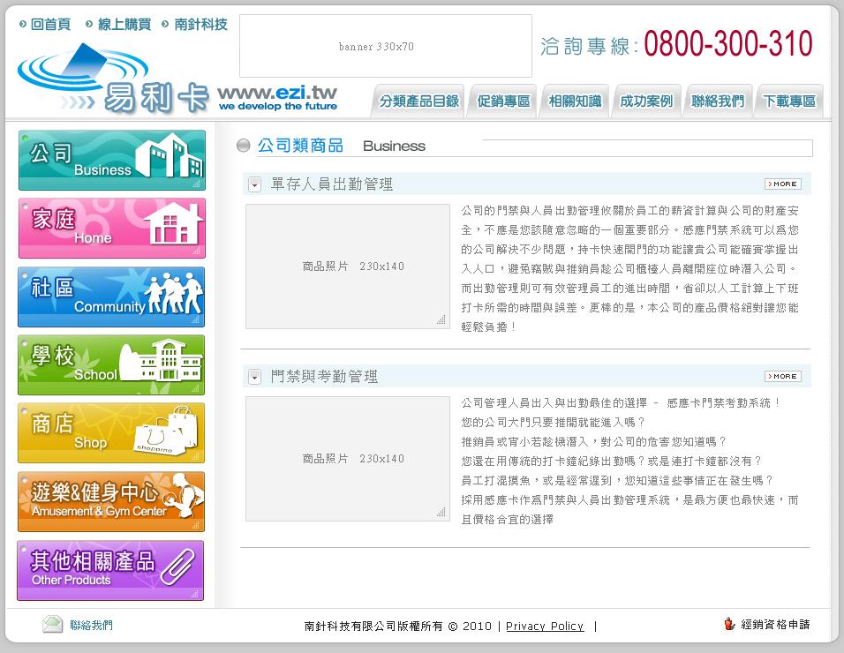Open the 下載專區 tab
The height and width of the screenshot is (653, 844).
tap(789, 101)
